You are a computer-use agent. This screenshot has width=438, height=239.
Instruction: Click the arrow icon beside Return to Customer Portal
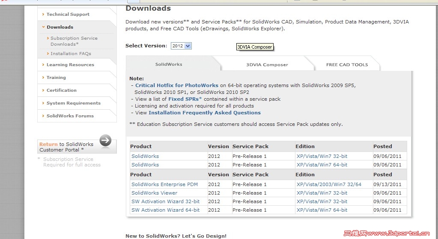click(x=105, y=140)
